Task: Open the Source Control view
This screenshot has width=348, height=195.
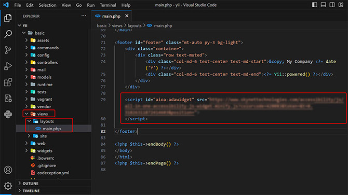Action: (x=8, y=50)
